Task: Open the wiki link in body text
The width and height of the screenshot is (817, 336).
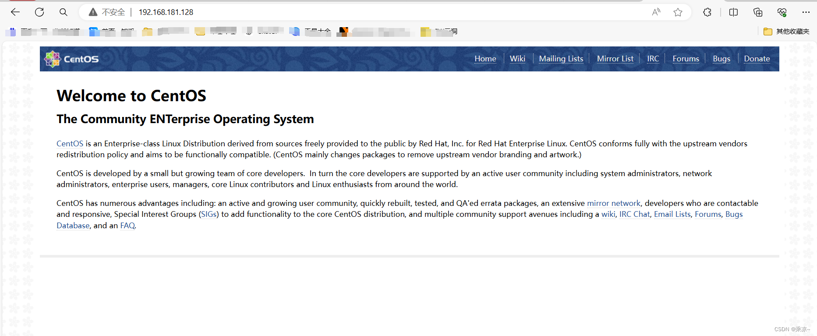Action: tap(608, 214)
